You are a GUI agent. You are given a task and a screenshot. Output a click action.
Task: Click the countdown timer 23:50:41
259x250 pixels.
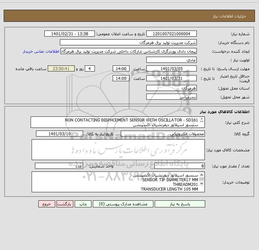61,68
